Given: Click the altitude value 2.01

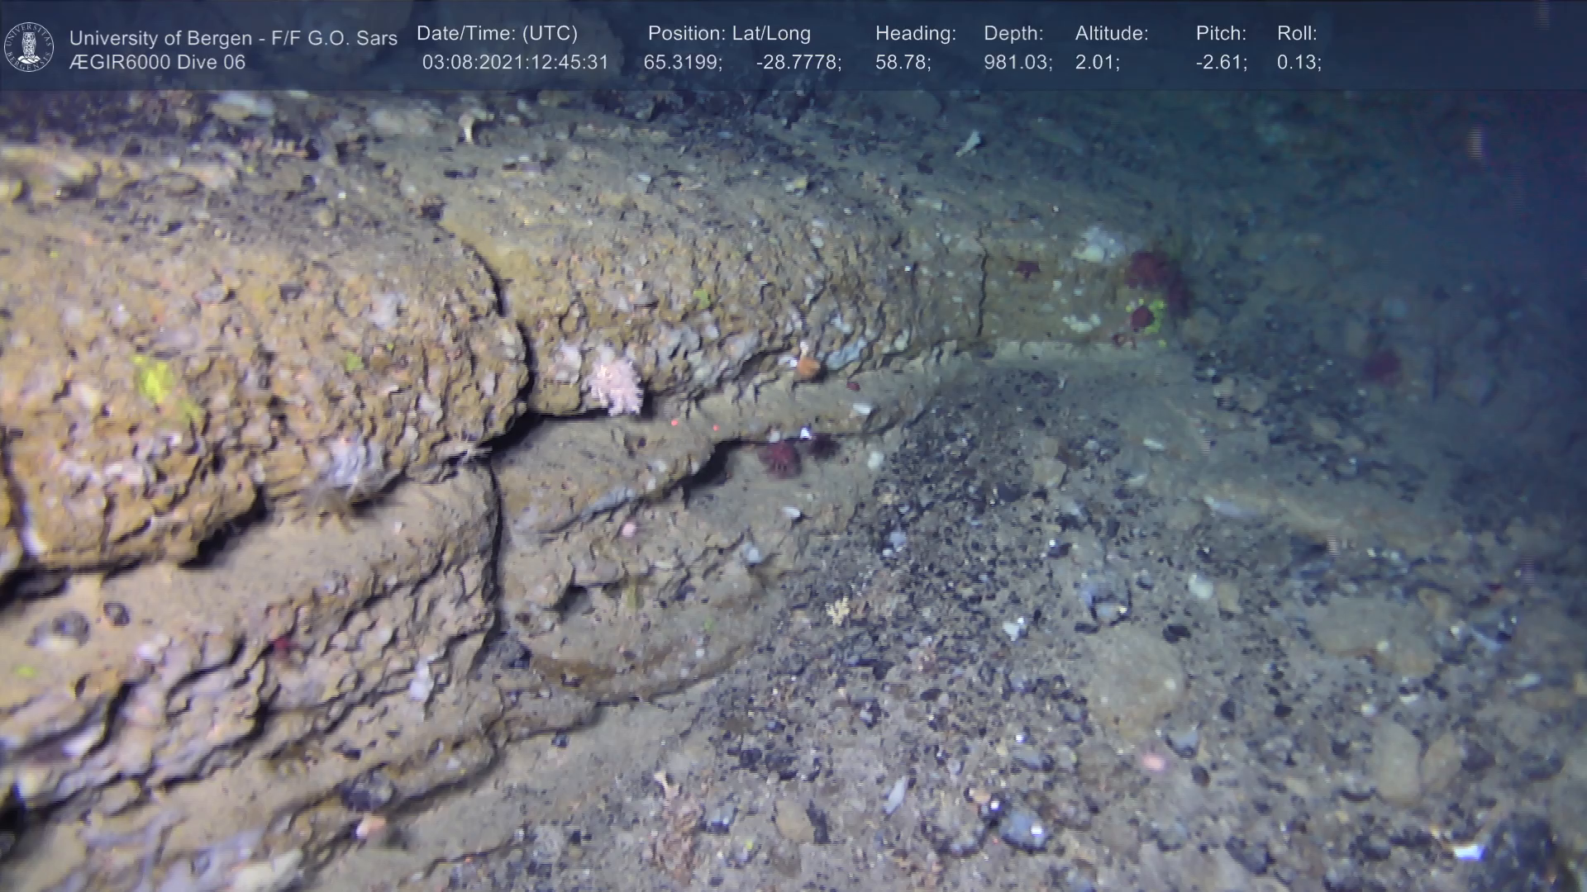Looking at the screenshot, I should pyautogui.click(x=1097, y=63).
